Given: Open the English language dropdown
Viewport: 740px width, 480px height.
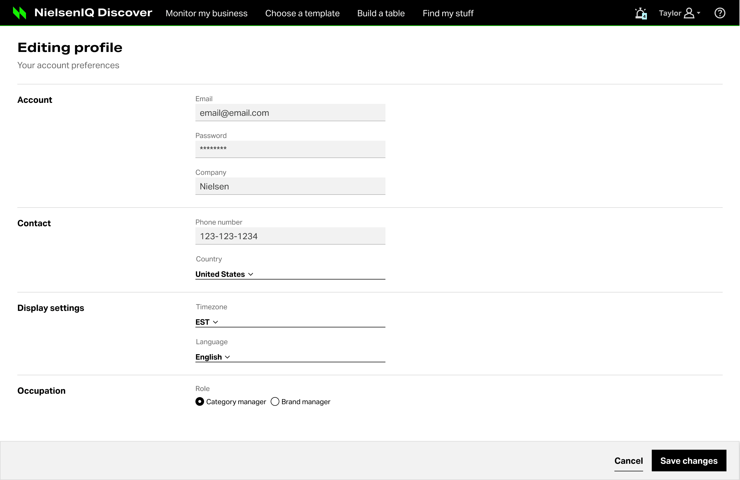Looking at the screenshot, I should pos(212,357).
